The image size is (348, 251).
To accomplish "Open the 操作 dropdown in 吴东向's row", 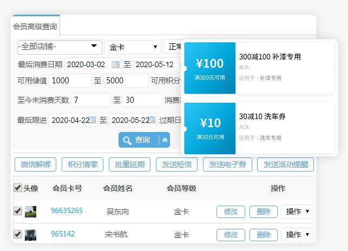I will click(297, 212).
